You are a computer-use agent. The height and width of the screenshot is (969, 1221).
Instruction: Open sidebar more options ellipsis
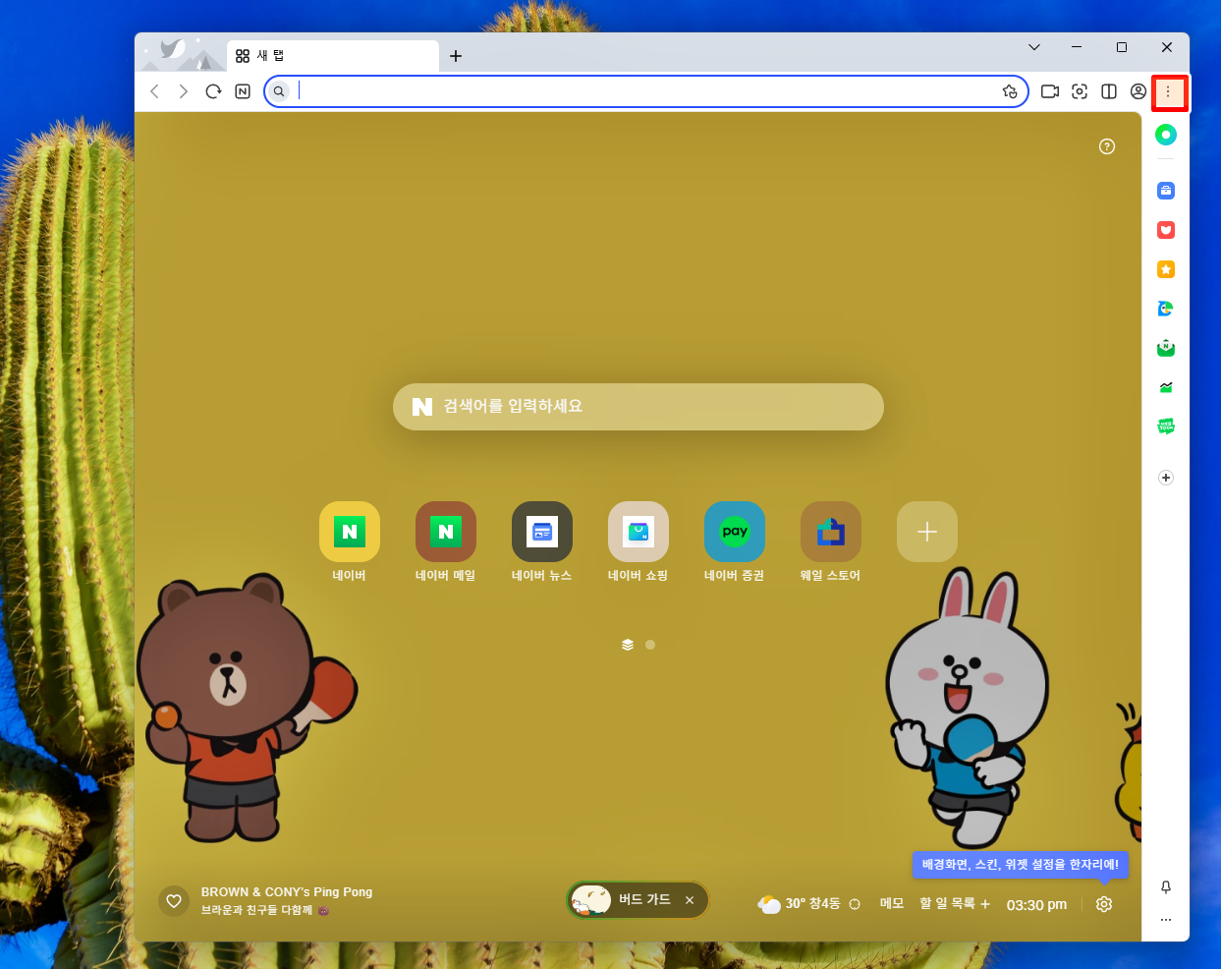1166,920
